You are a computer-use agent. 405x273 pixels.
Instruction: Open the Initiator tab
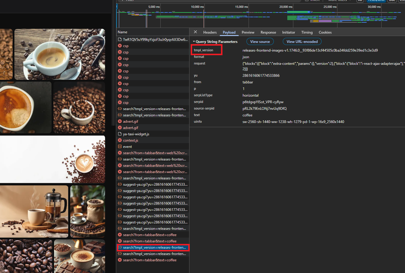(x=289, y=32)
